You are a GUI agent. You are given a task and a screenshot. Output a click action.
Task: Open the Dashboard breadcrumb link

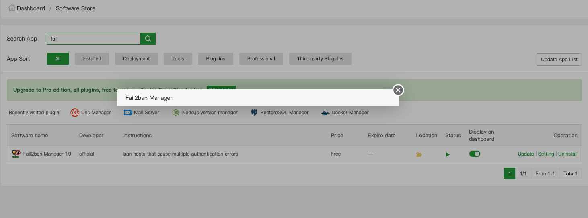(31, 8)
